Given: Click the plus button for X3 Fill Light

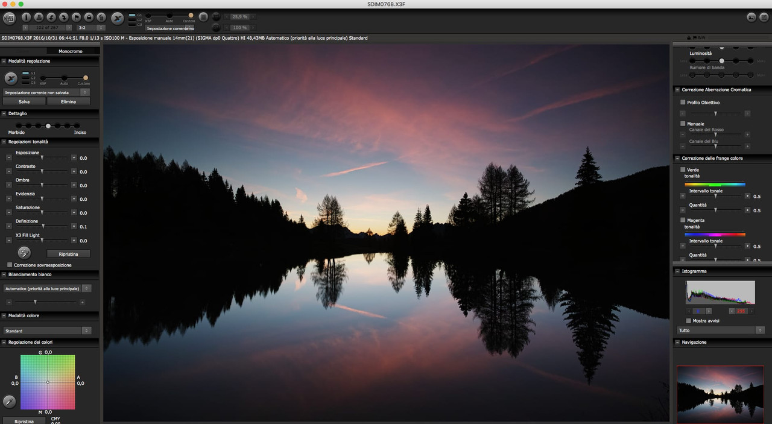Looking at the screenshot, I should click(x=74, y=240).
